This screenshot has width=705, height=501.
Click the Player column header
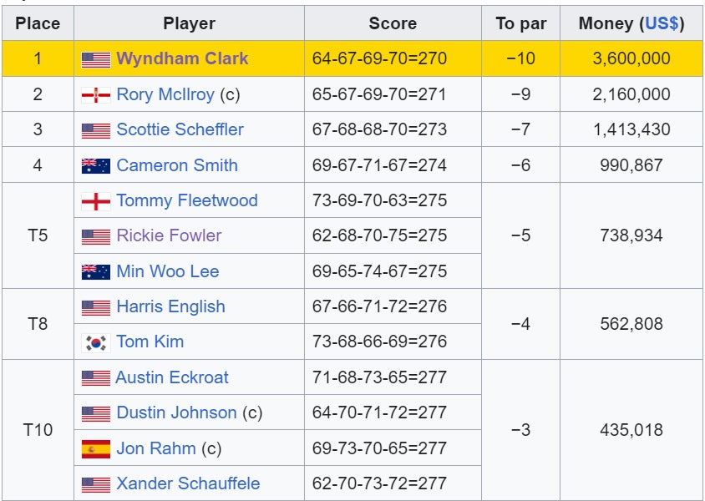[189, 23]
